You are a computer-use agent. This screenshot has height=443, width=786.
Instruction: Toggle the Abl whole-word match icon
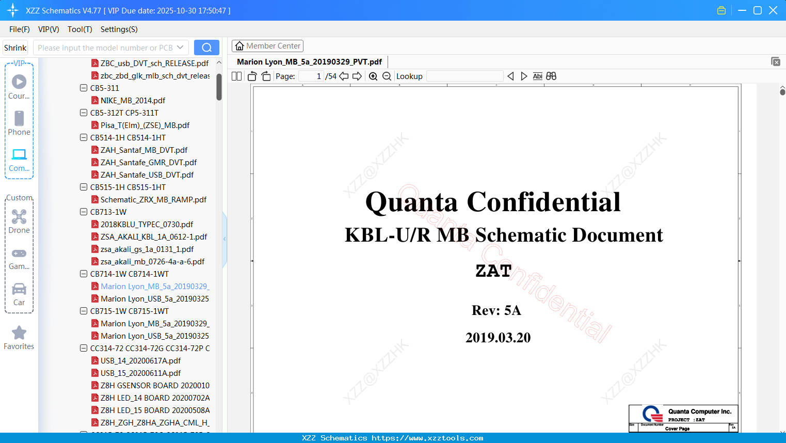537,76
